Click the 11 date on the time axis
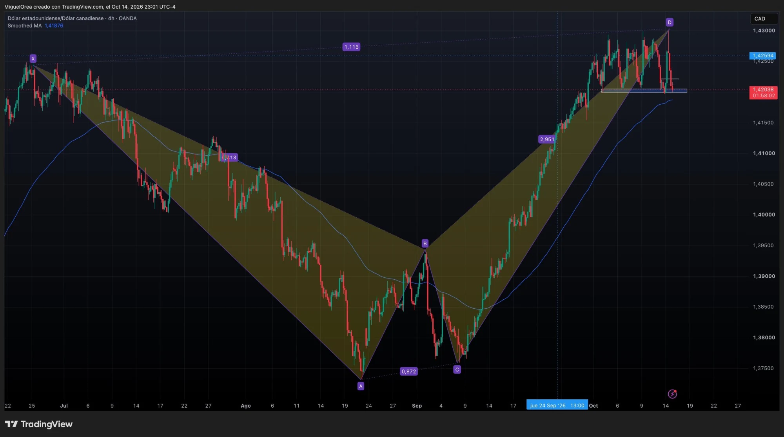The width and height of the screenshot is (784, 437). [296, 406]
